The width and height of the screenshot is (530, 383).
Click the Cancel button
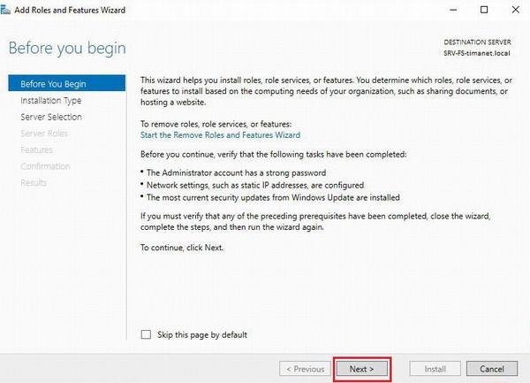492,369
